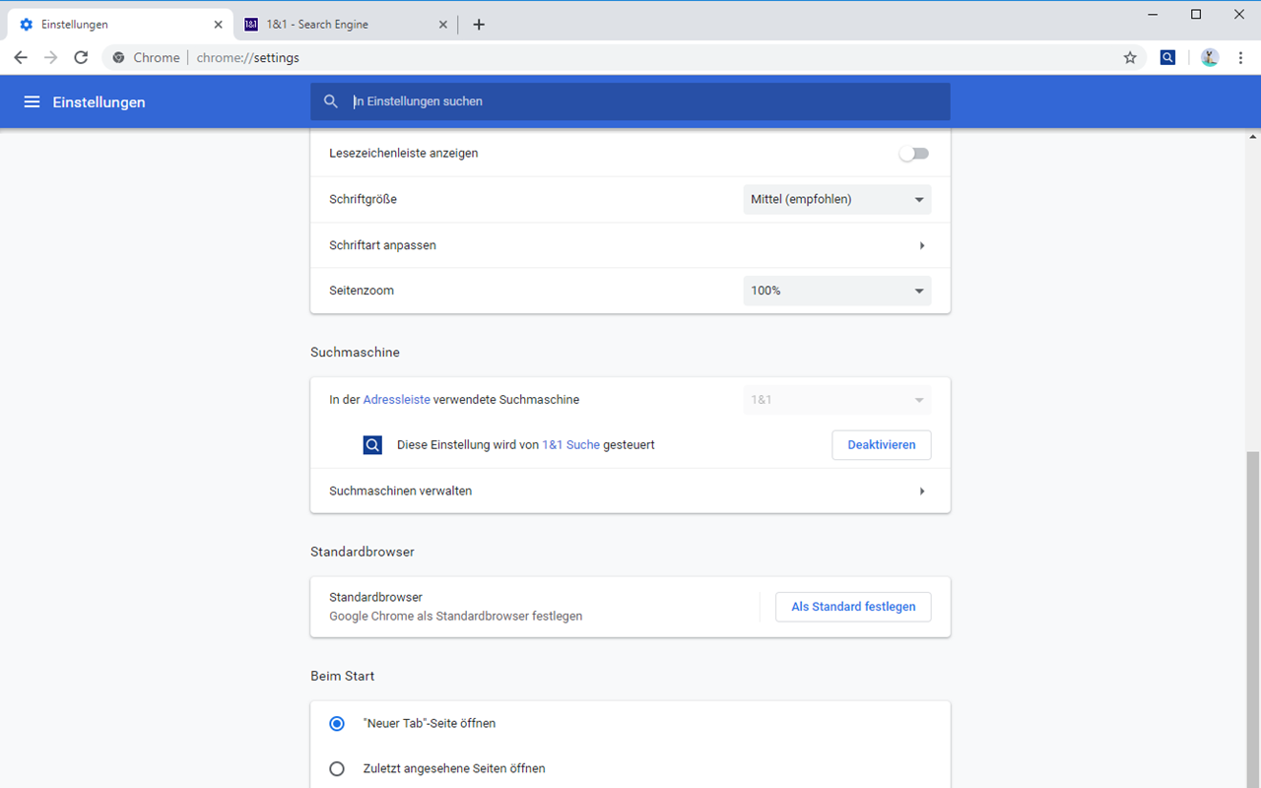Open the Schriftgröße dropdown

tap(837, 199)
